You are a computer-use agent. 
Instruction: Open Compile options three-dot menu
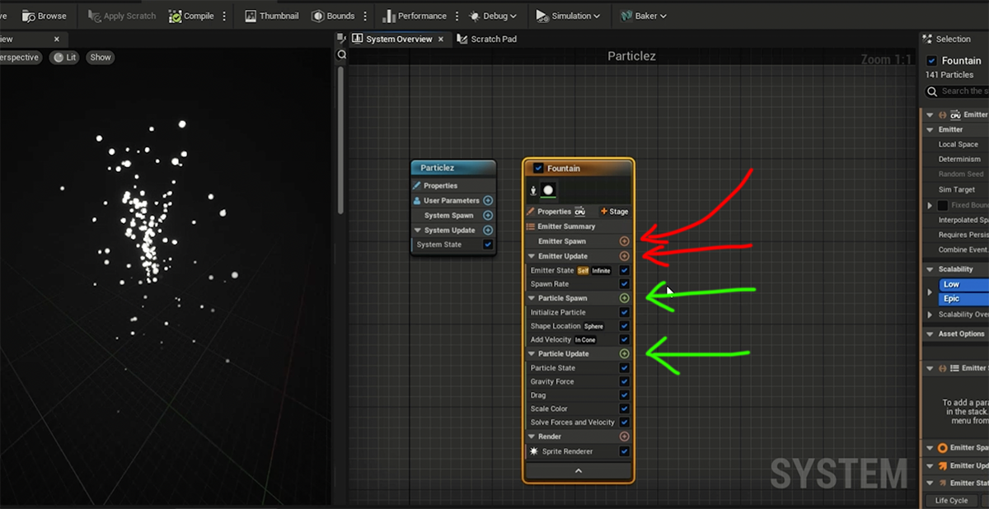pos(224,16)
